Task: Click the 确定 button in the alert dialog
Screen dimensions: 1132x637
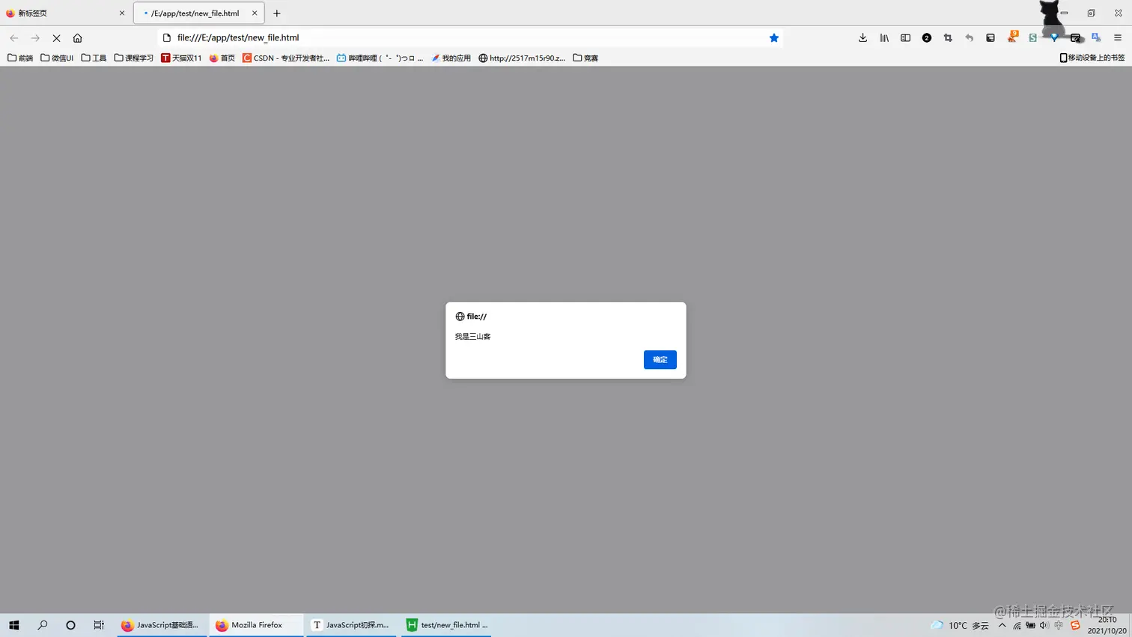Action: tap(660, 360)
